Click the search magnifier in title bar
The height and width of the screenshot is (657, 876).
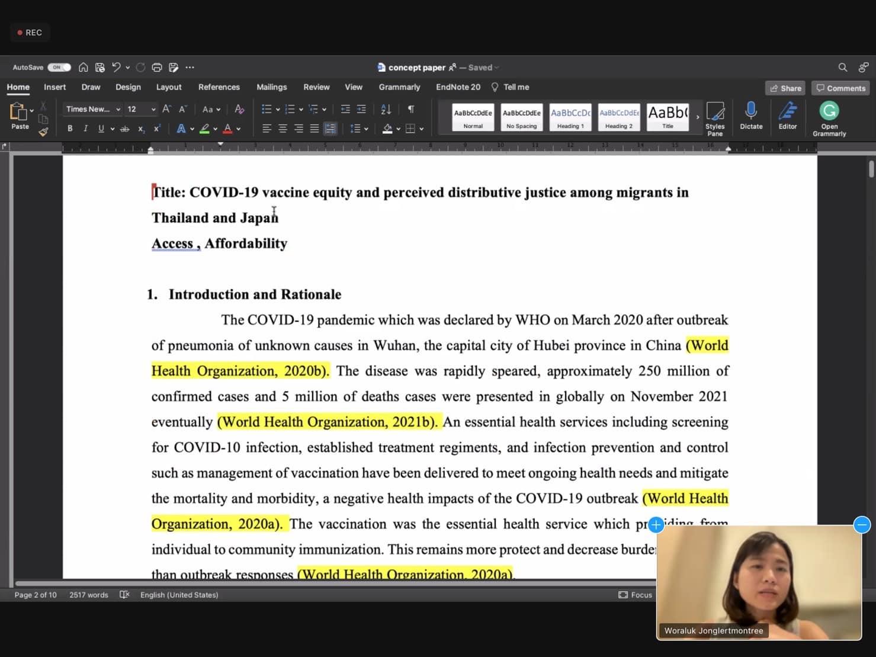[843, 68]
